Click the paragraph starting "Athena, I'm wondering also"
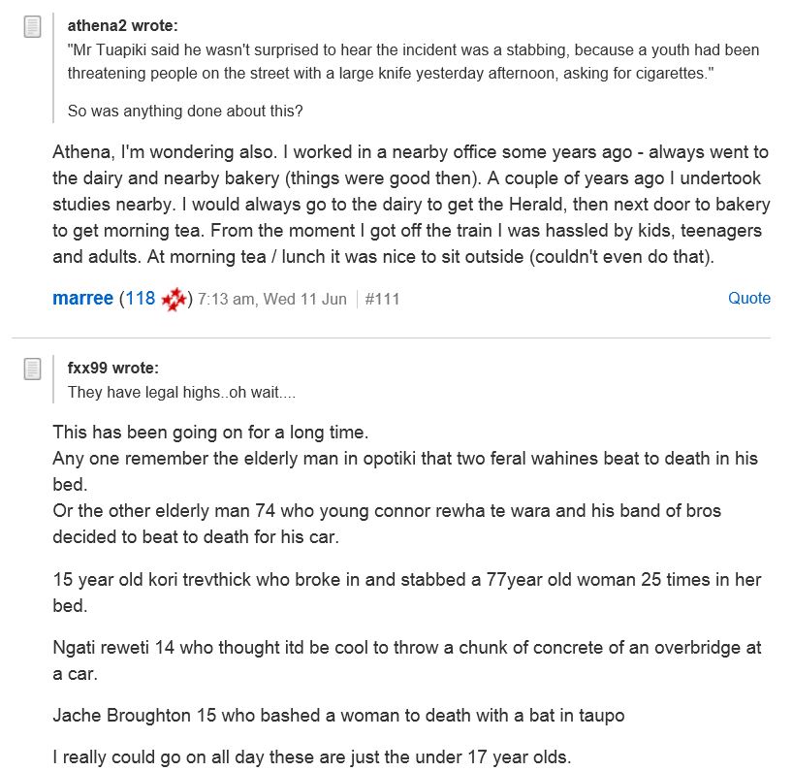The width and height of the screenshot is (793, 771). coord(411,205)
